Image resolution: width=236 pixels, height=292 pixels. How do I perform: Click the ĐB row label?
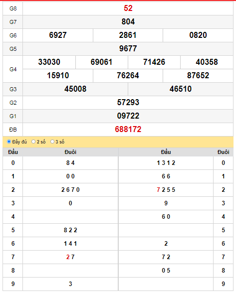(13, 130)
